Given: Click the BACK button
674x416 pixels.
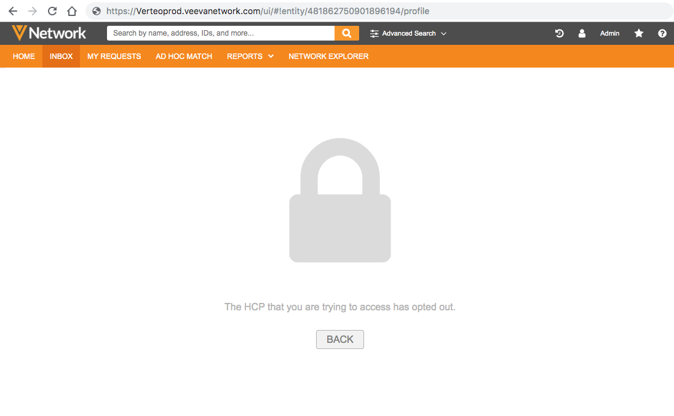Looking at the screenshot, I should click(340, 340).
